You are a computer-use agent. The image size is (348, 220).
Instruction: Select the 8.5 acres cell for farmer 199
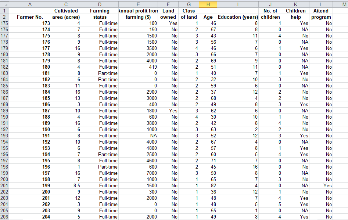pos(66,185)
